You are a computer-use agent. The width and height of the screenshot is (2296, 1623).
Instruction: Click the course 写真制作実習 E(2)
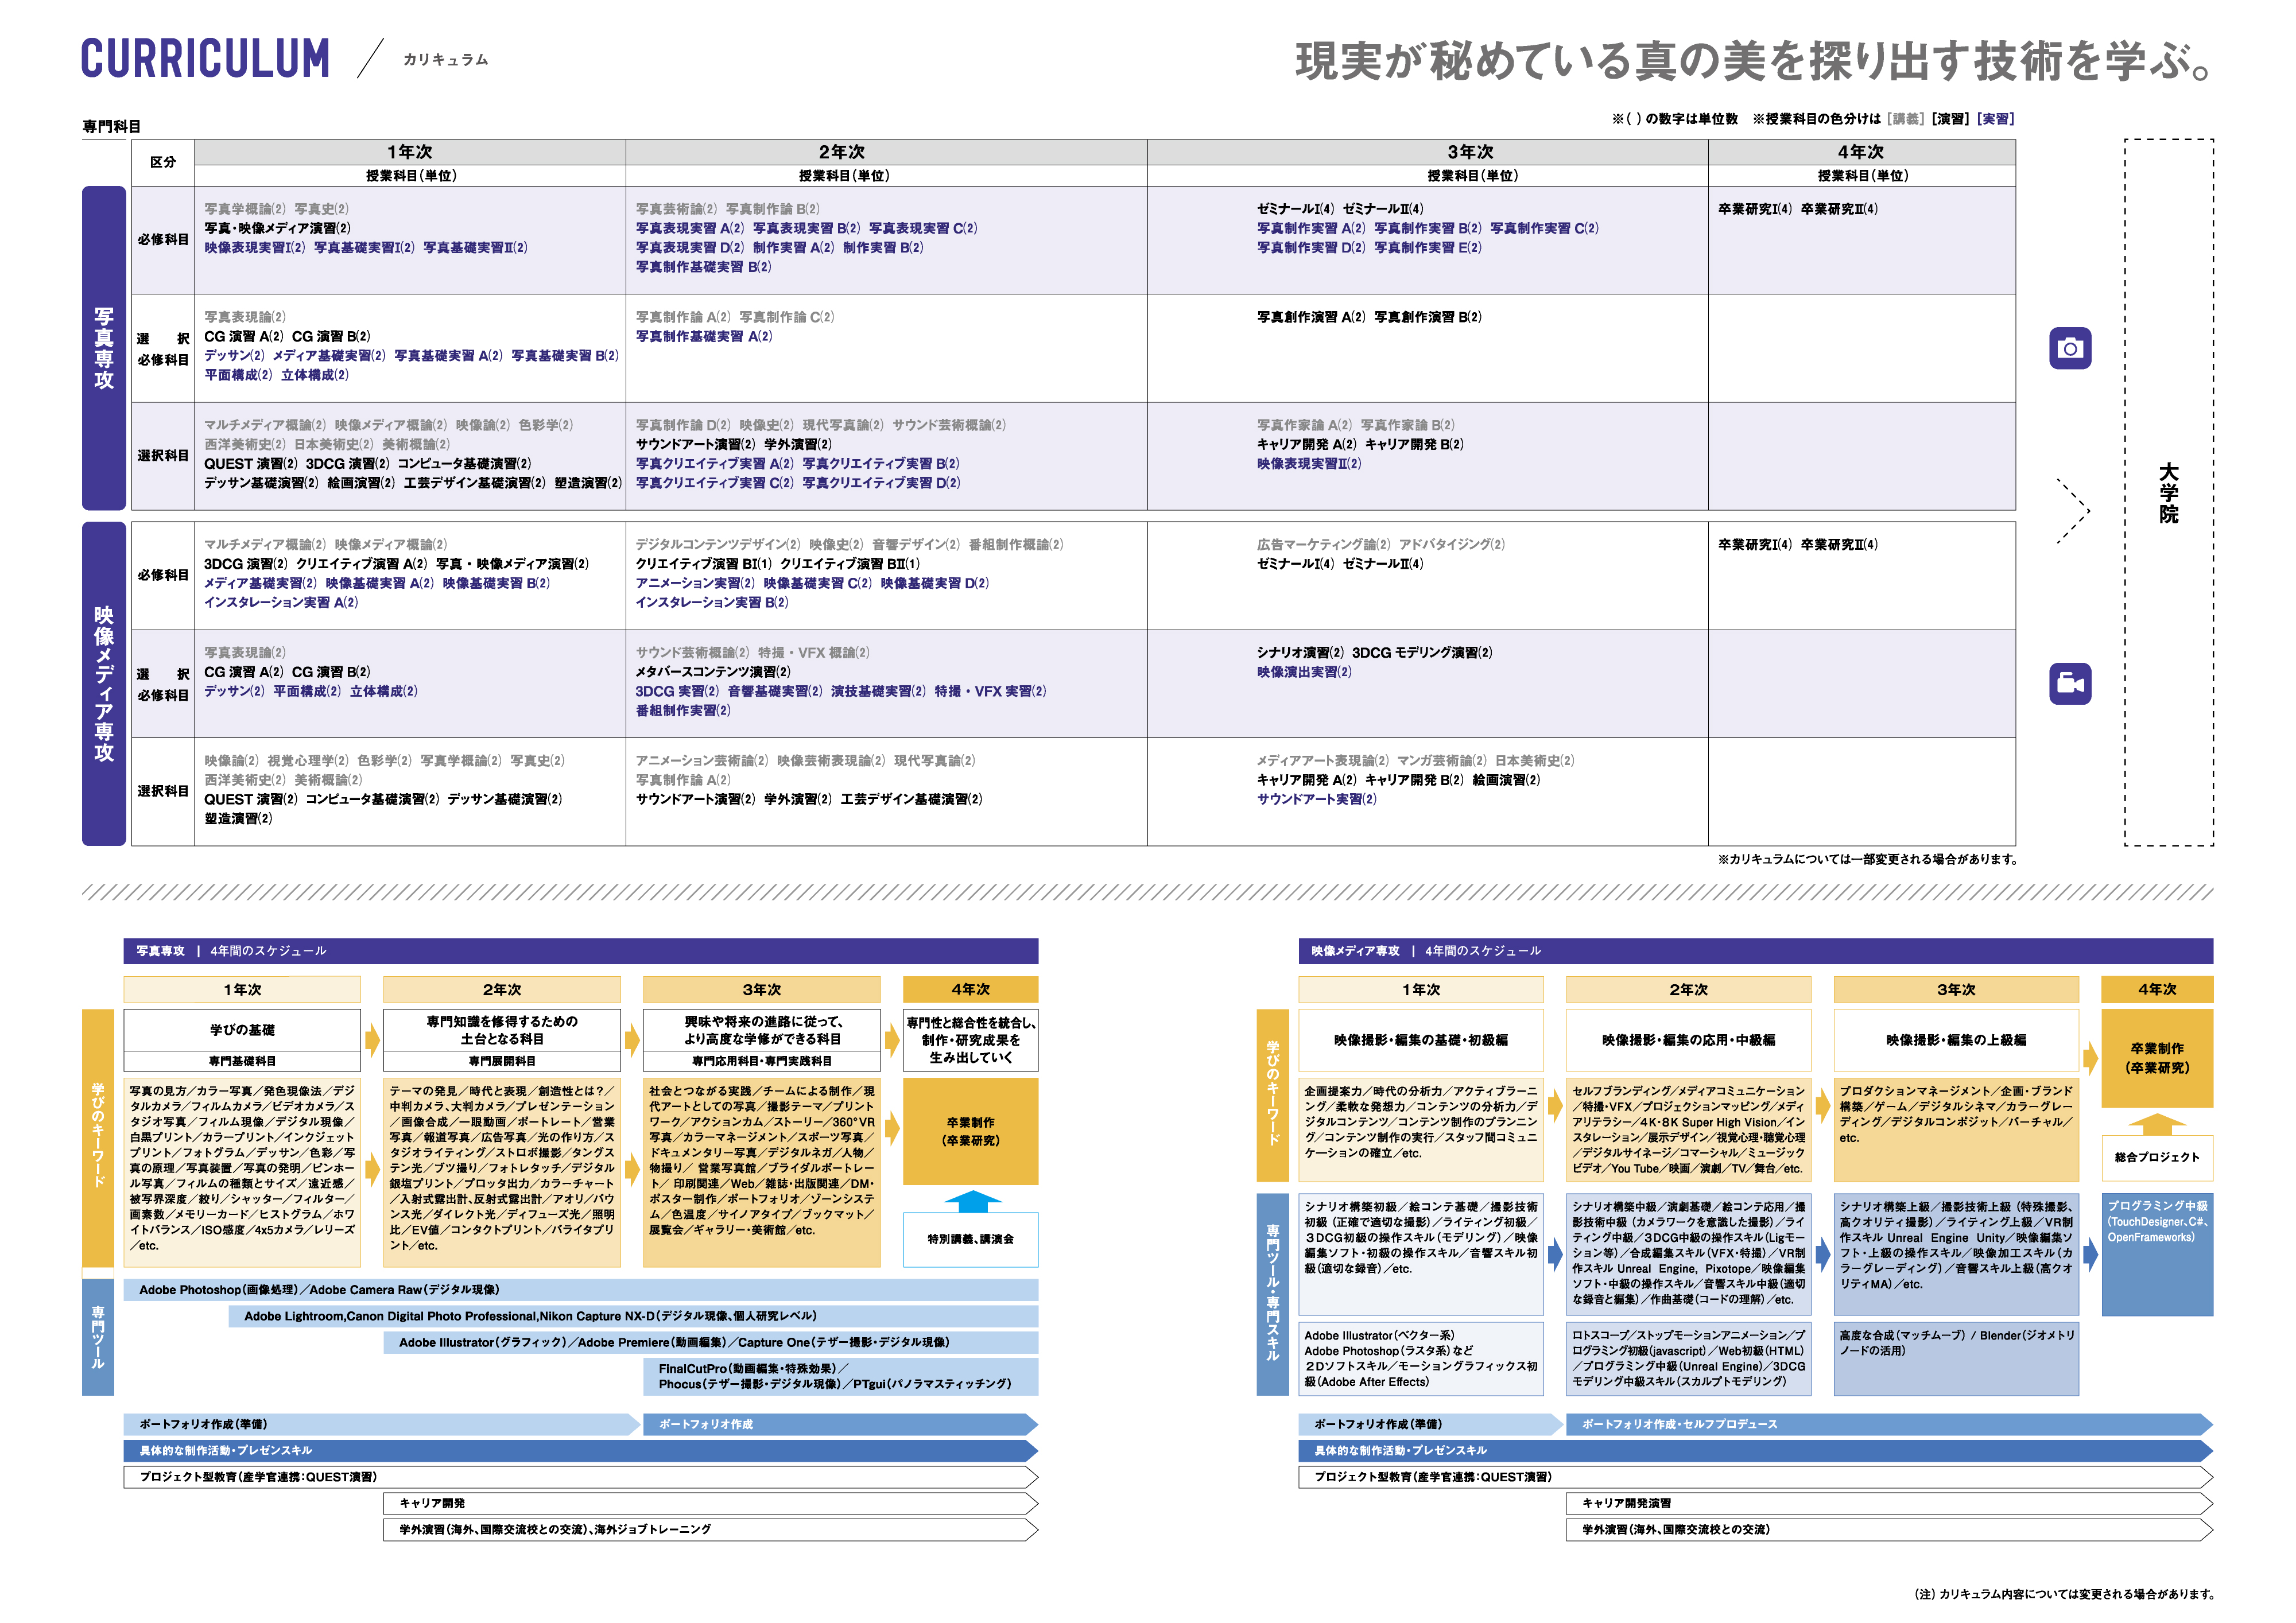click(1427, 248)
